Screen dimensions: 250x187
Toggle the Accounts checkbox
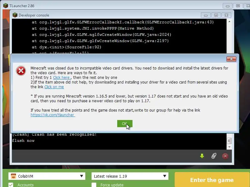click(11, 185)
